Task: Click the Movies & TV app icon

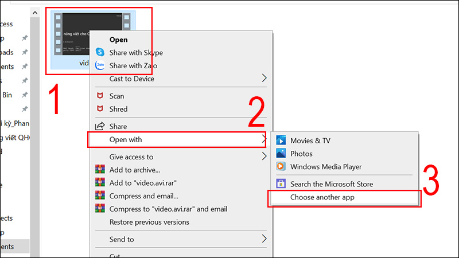Action: (x=281, y=140)
